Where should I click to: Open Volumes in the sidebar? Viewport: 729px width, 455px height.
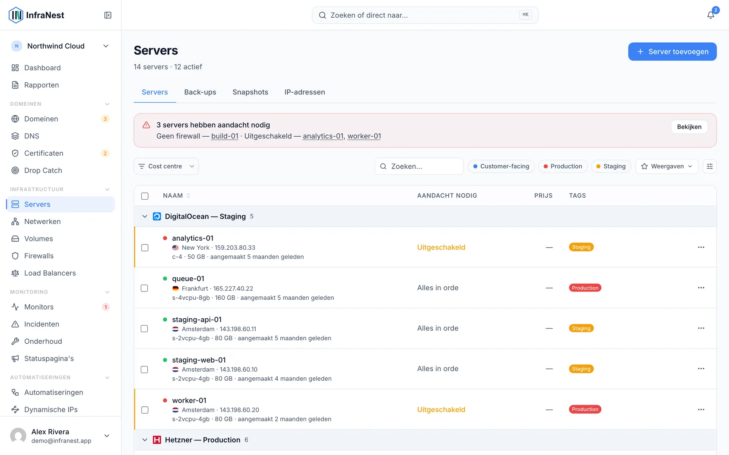[x=60, y=238]
